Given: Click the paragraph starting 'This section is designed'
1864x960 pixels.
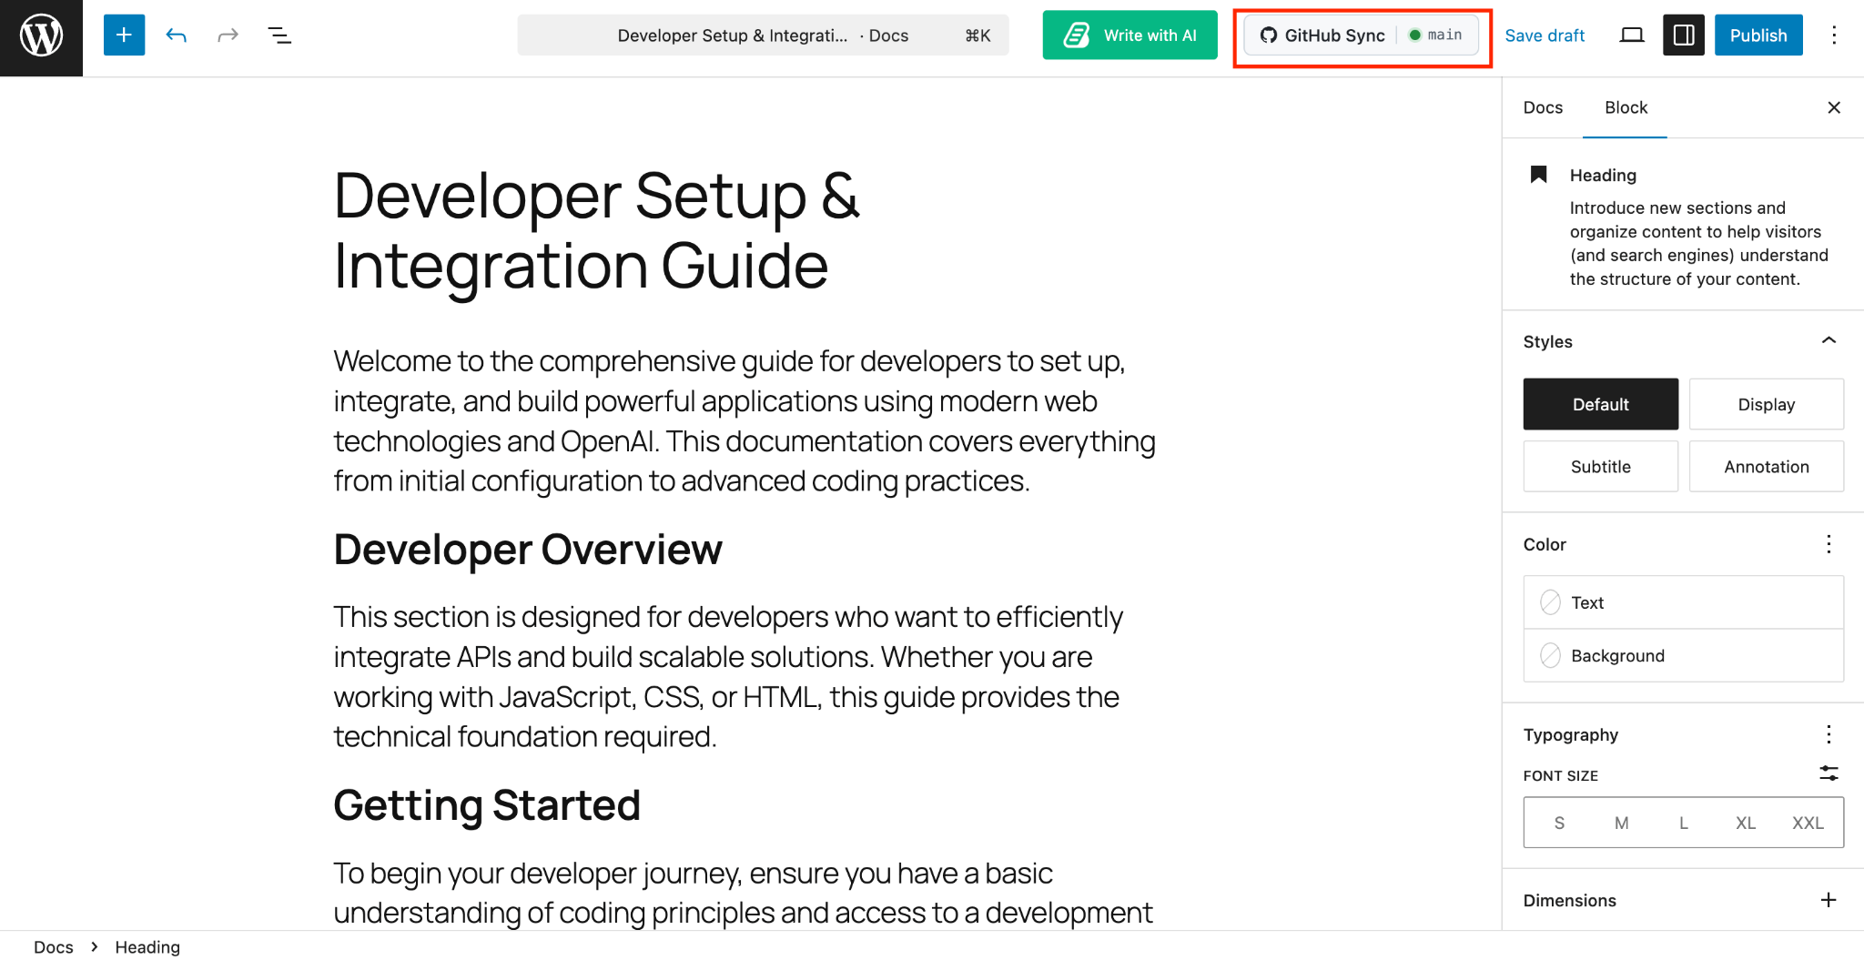Looking at the screenshot, I should click(728, 676).
